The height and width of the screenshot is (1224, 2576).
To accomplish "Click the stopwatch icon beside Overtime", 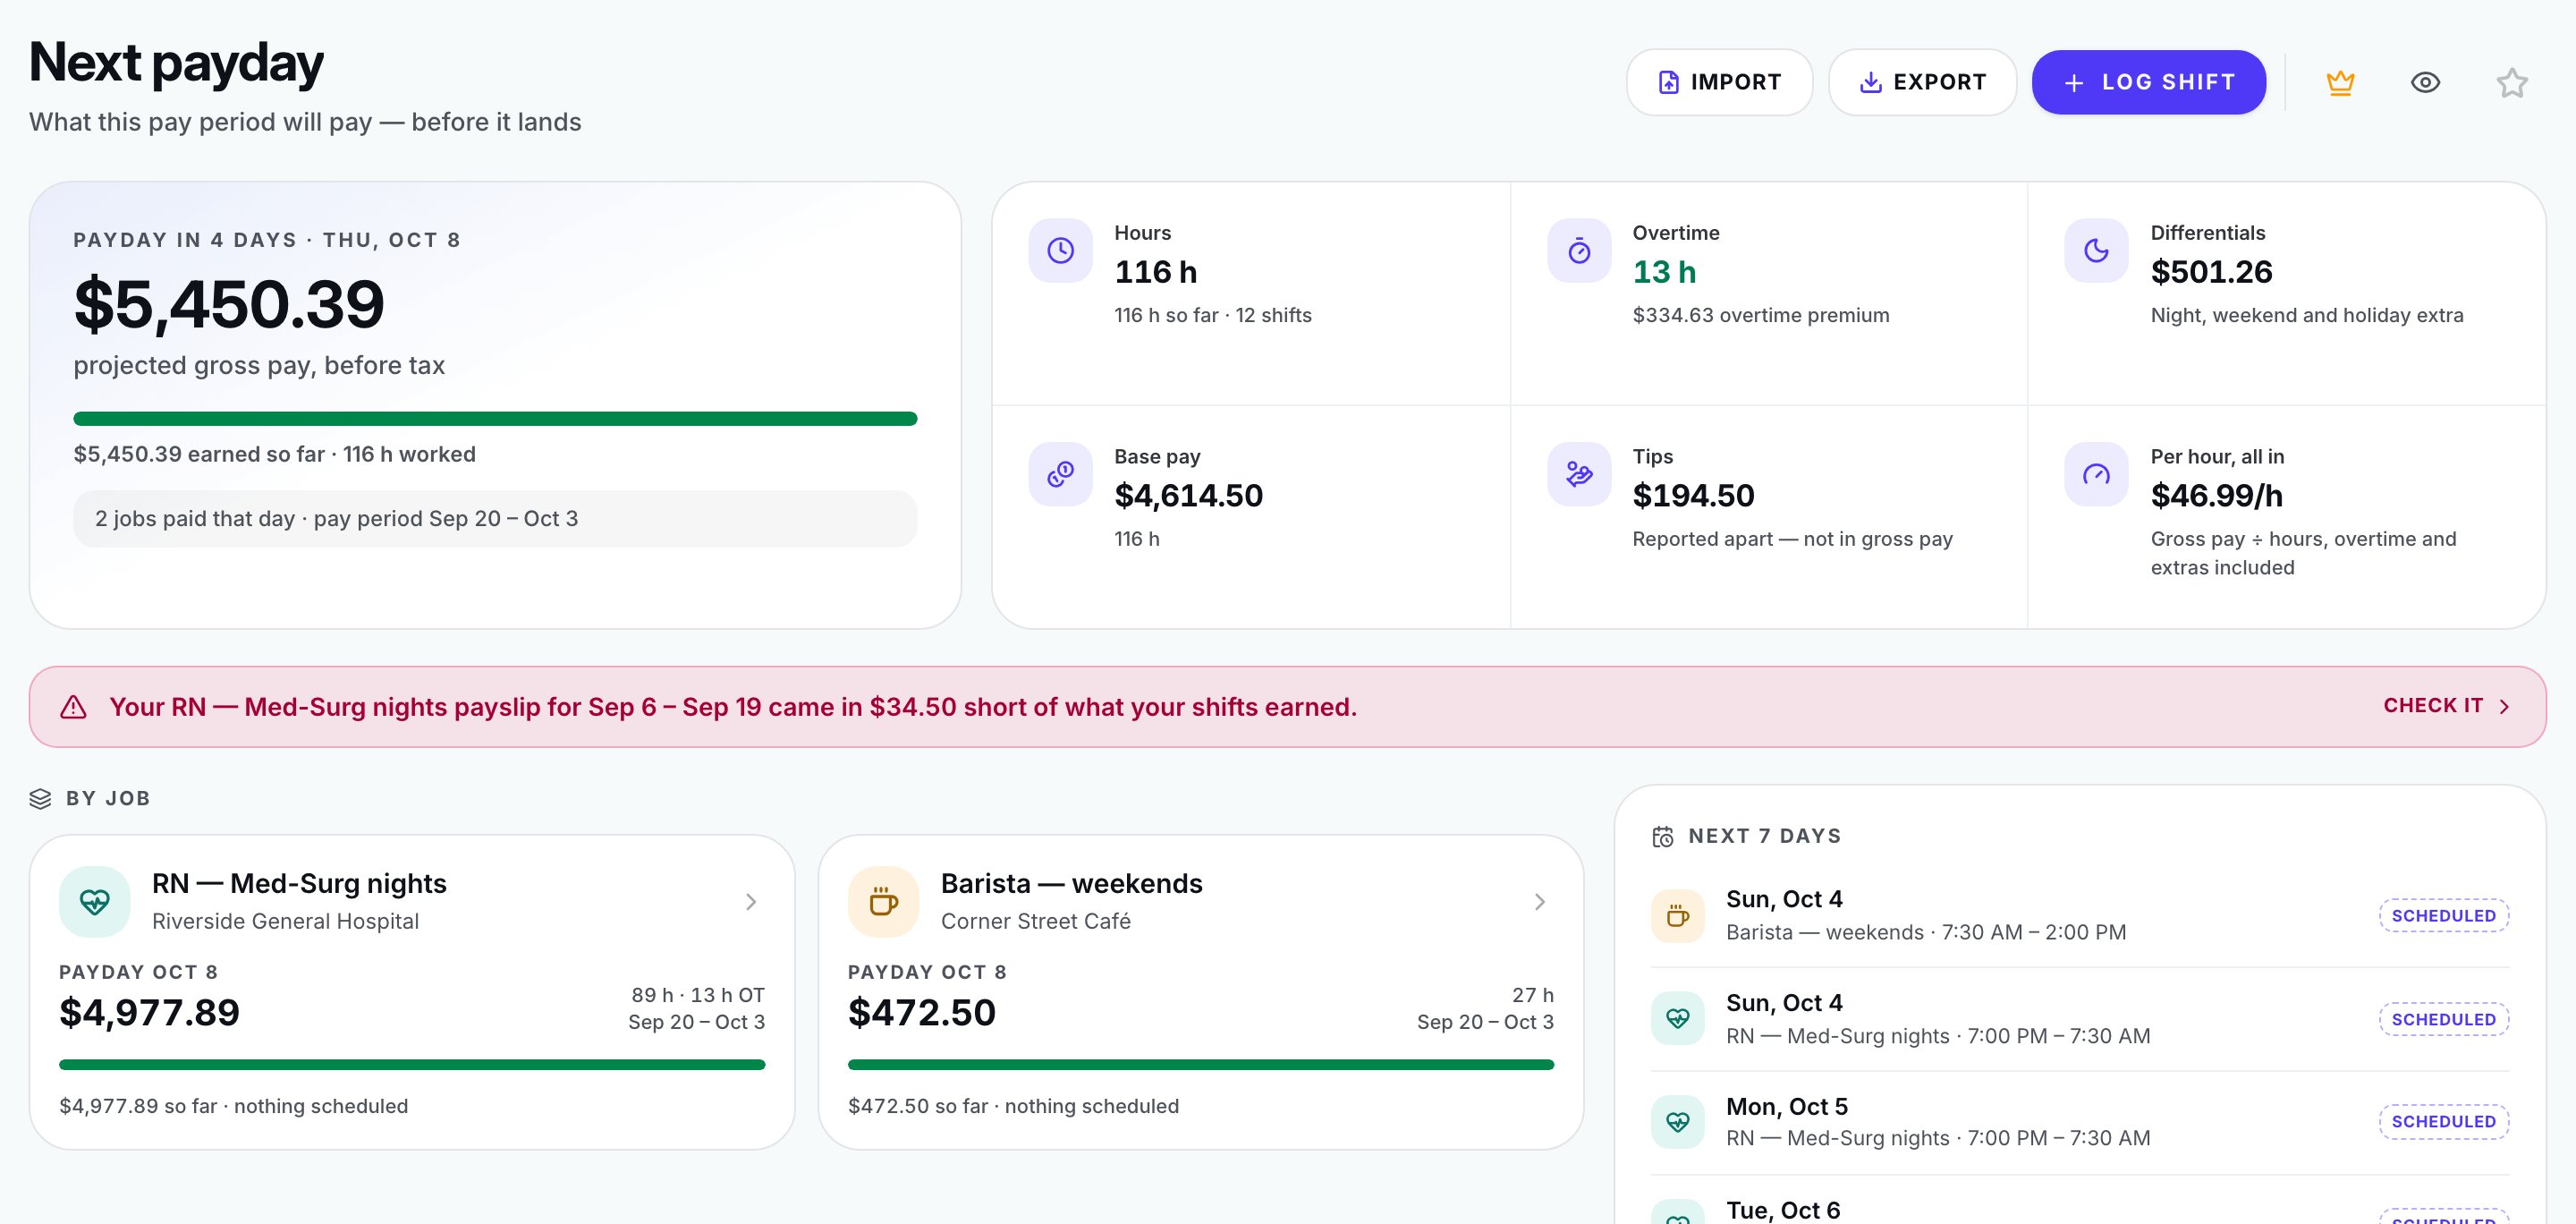I will pos(1579,250).
